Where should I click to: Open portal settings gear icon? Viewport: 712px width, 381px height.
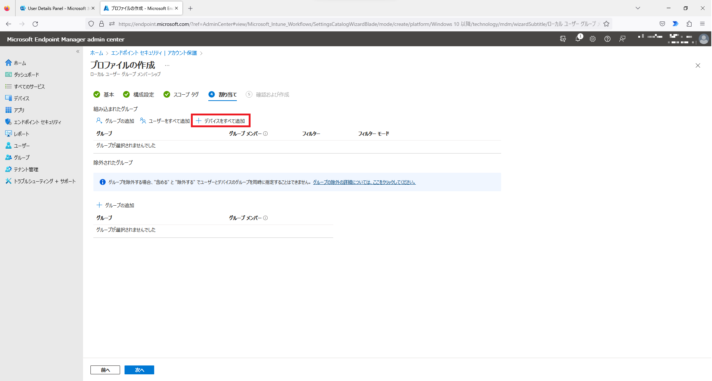(593, 39)
